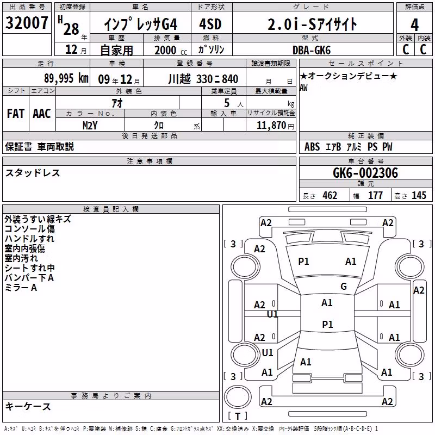Image resolution: width=435 pixels, height=435 pixels.
Task: Select the vehicle history value 自家用
Action: (116, 50)
